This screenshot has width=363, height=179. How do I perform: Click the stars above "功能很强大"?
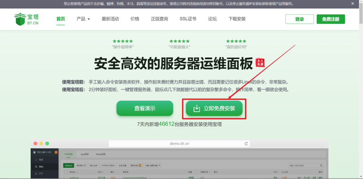[x=179, y=41]
